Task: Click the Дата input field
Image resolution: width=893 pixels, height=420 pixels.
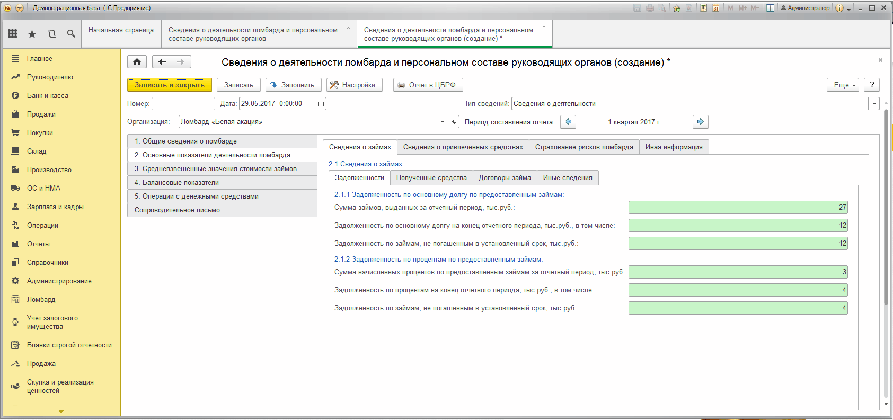Action: 277,104
